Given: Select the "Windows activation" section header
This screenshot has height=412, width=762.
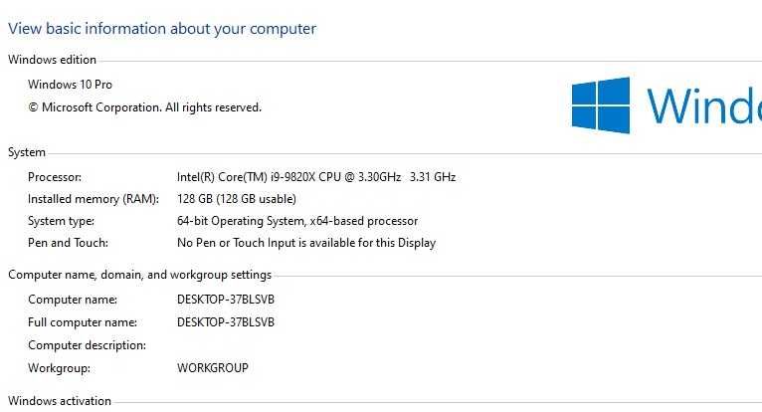Looking at the screenshot, I should click(60, 401).
